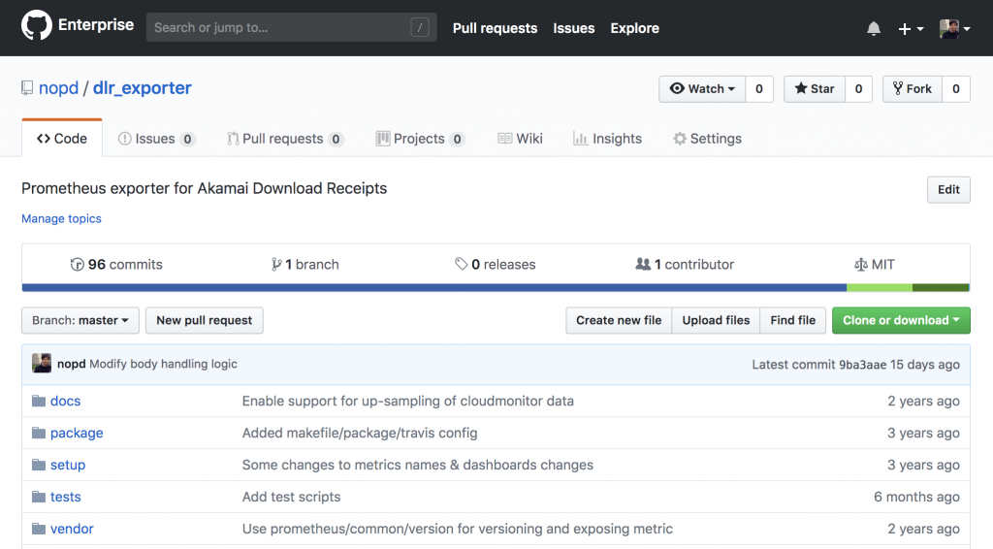Viewport: 993px width, 549px height.
Task: Open commit Added makefile/package/travis config
Action: 360,434
